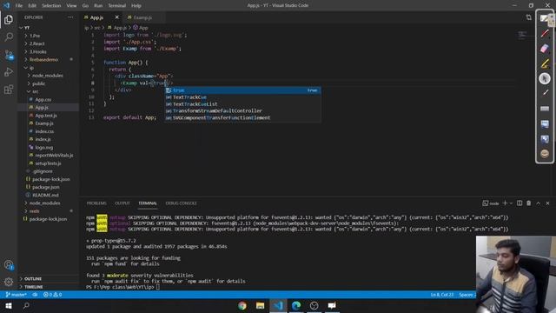The width and height of the screenshot is (556, 313).
Task: Open the Run and Debug view
Action: (9, 72)
